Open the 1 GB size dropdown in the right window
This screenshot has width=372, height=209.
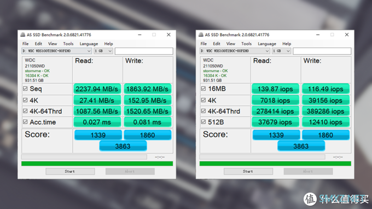[281, 51]
